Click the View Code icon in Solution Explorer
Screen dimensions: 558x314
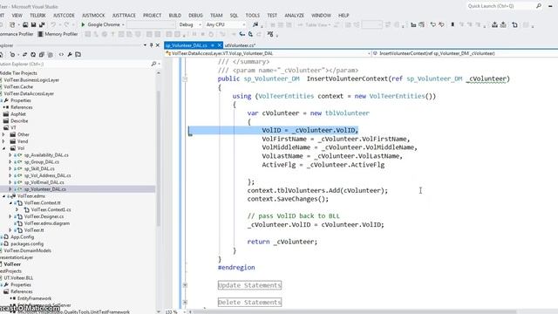[61, 54]
